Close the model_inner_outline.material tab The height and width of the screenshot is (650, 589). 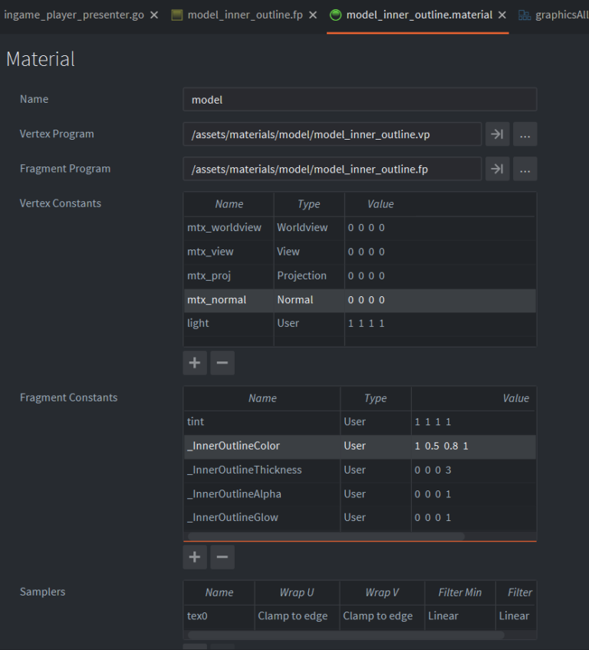pyautogui.click(x=502, y=15)
